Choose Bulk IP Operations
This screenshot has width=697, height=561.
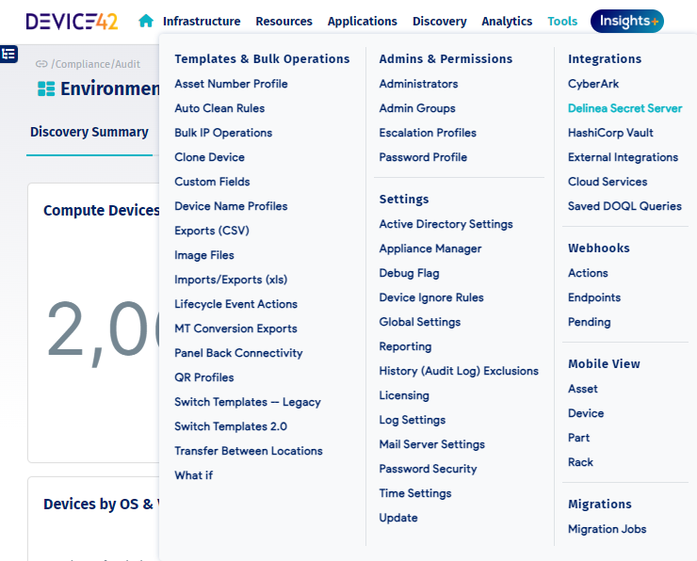(x=223, y=133)
